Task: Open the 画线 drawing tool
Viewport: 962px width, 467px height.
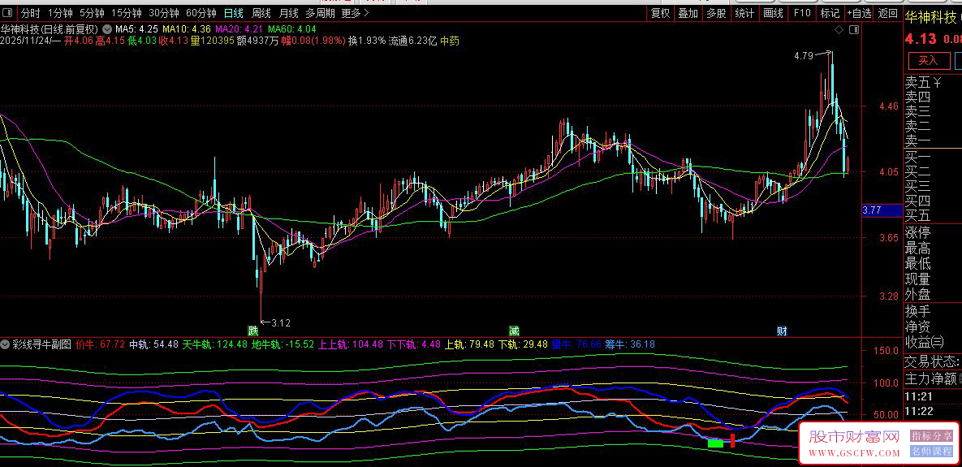Action: pos(773,13)
